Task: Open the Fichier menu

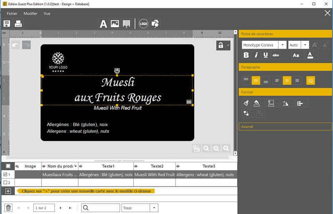Action: tap(12, 13)
